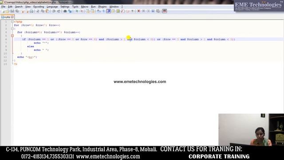Image resolution: width=284 pixels, height=160 pixels.
Task: Toggle the Document Map icon
Action: 118,11
